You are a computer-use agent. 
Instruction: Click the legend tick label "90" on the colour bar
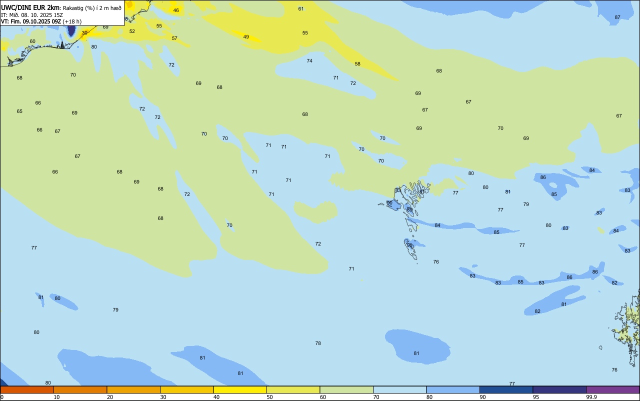coord(483,397)
